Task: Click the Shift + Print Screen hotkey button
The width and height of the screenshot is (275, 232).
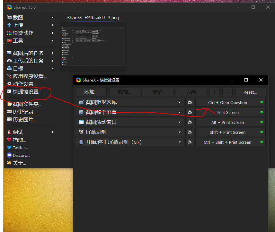Action: 230,132
